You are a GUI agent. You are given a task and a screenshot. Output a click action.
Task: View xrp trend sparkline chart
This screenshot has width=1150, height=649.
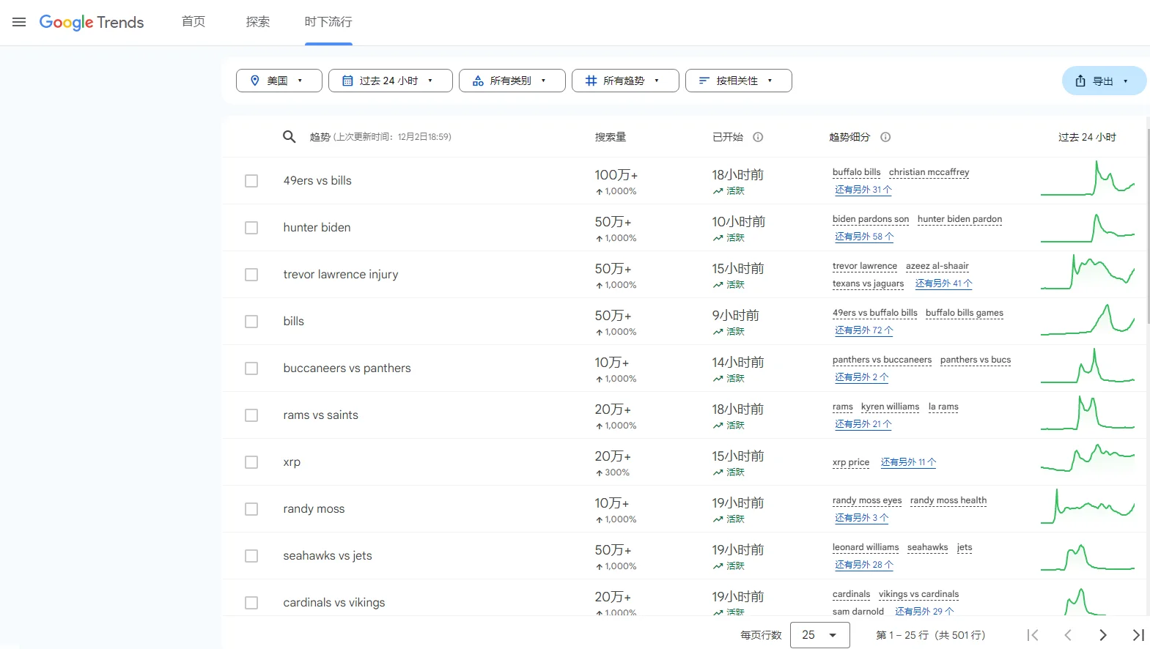click(1088, 459)
